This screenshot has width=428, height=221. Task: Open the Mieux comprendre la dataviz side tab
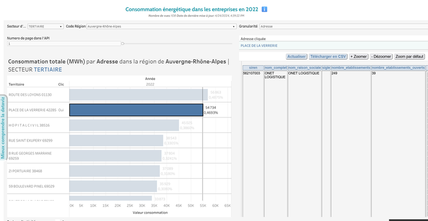pos(3,127)
